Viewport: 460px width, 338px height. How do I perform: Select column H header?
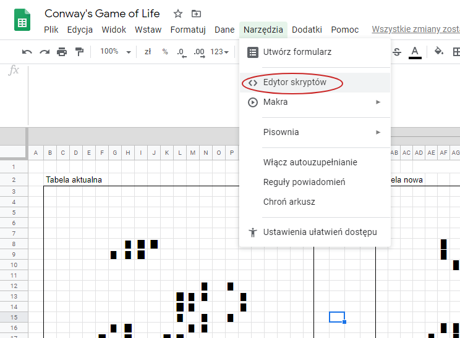pos(128,153)
